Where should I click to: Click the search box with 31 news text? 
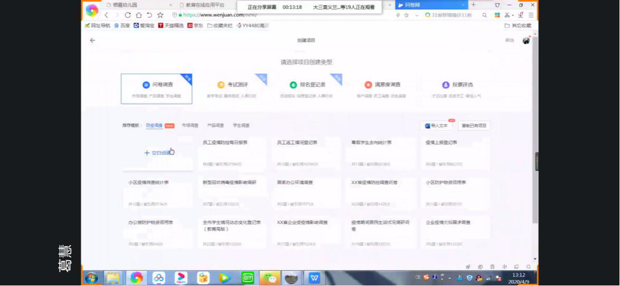click(452, 15)
